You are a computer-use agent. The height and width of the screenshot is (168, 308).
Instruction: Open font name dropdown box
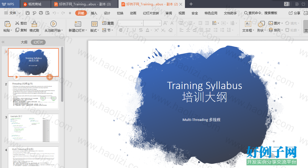[131, 23]
